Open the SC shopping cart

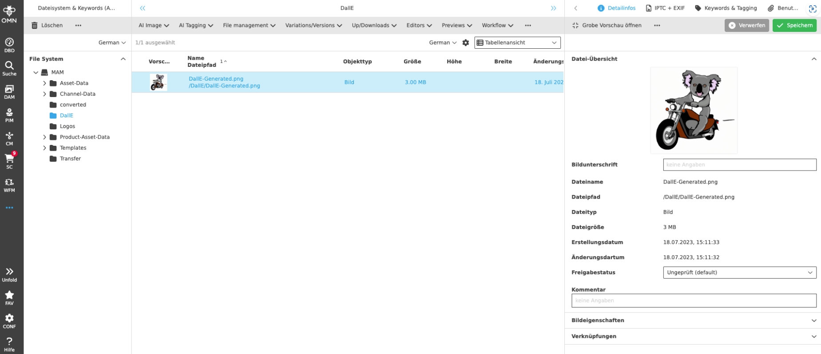tap(9, 161)
